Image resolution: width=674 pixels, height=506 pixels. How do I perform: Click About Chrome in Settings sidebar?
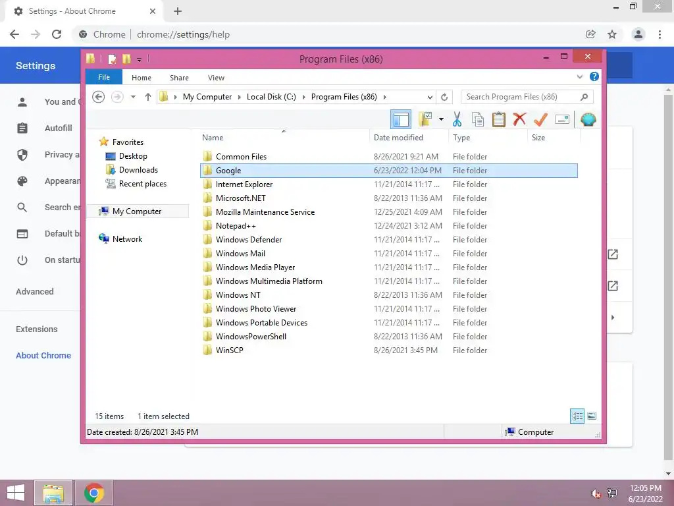pyautogui.click(x=43, y=355)
